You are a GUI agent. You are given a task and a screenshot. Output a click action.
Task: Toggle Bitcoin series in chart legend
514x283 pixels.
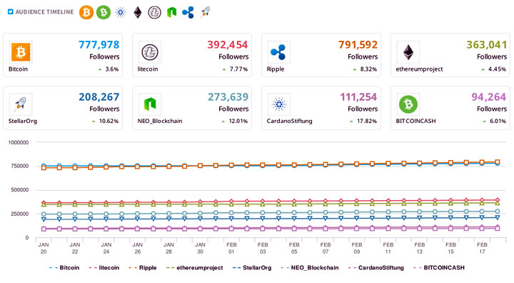tap(64, 267)
